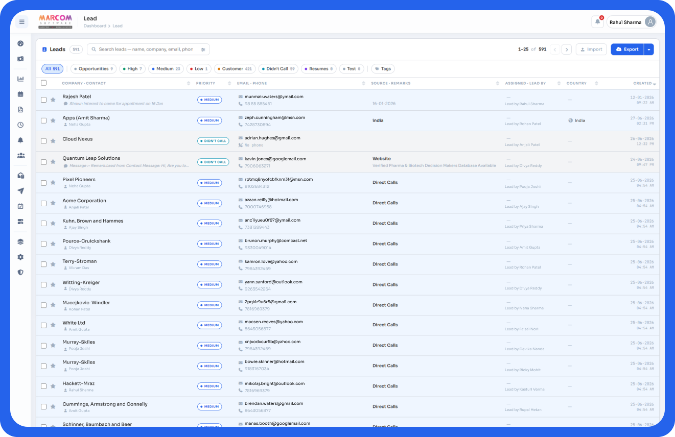Select the Rajesh Patel row checkbox
This screenshot has width=675, height=437.
44,100
